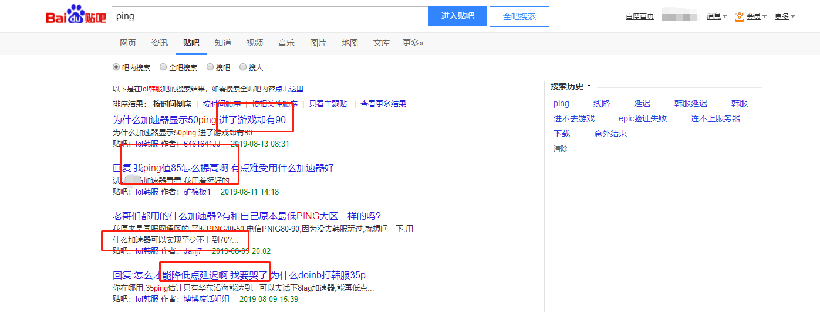Image resolution: width=820 pixels, height=313 pixels.
Task: Switch to the 贴吧 tab
Action: tap(191, 43)
